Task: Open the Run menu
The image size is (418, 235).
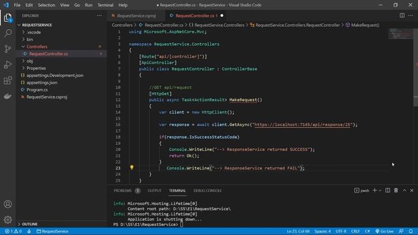Action: [x=89, y=5]
